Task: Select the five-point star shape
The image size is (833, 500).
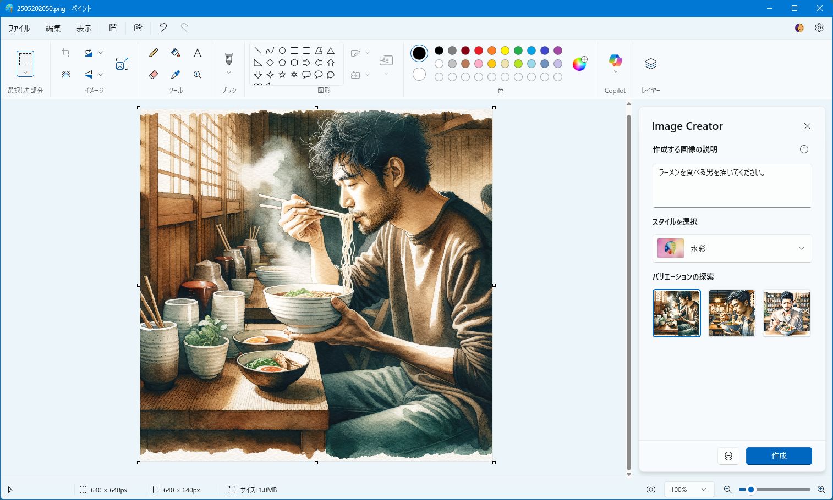Action: 282,75
